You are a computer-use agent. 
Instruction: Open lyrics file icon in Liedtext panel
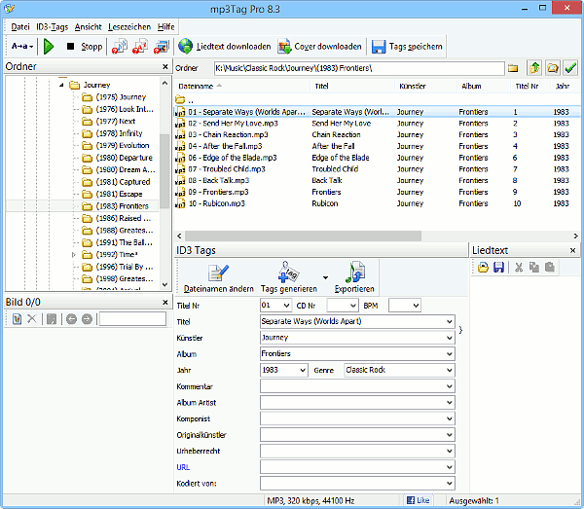click(483, 267)
